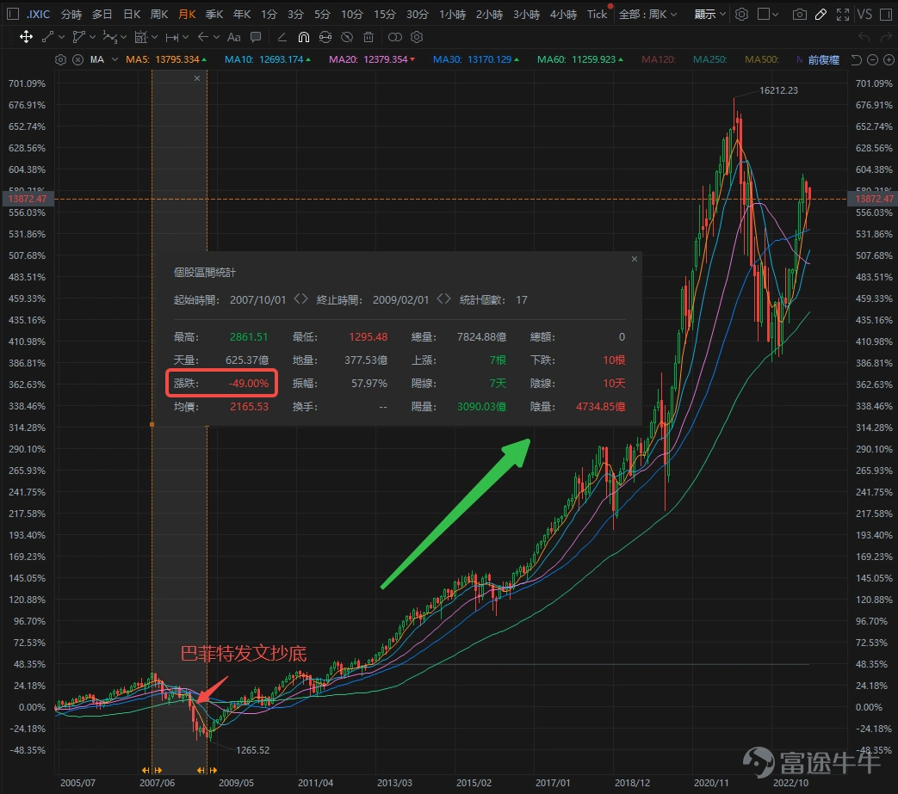The image size is (898, 794).
Task: Select the range measurement chart tool
Action: pyautogui.click(x=140, y=37)
